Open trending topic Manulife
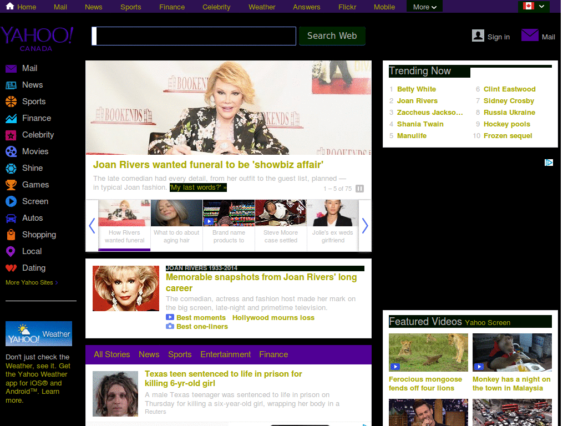Image resolution: width=568 pixels, height=426 pixels. point(412,136)
